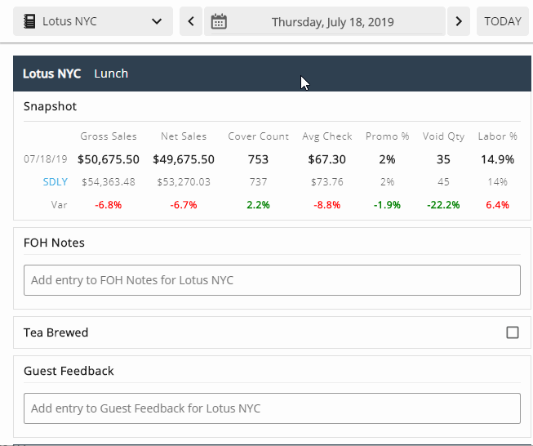Focus the FOH Notes entry field
Viewport: 533px width, 446px height.
(272, 280)
